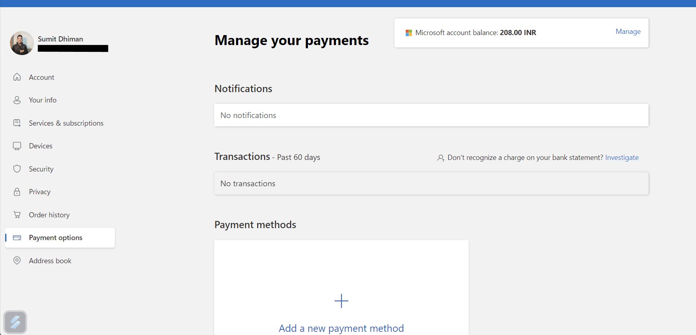Click the Account home icon
This screenshot has height=335, width=696.
(x=17, y=77)
